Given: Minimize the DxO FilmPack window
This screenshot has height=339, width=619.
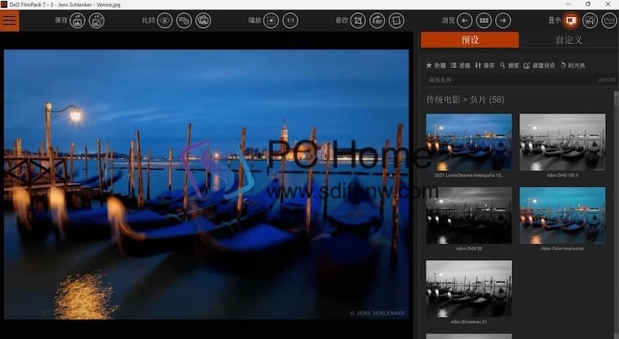Looking at the screenshot, I should [x=569, y=5].
